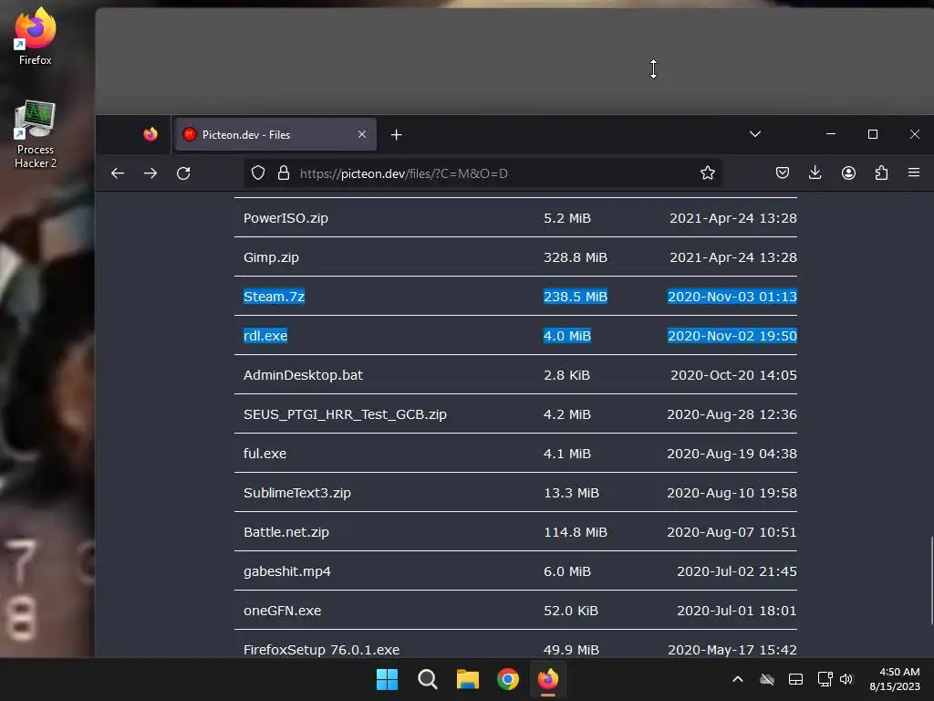
Task: Open the touch keyboard tray icon
Action: click(795, 679)
